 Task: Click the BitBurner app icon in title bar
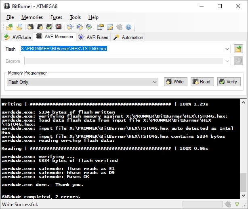6,6
